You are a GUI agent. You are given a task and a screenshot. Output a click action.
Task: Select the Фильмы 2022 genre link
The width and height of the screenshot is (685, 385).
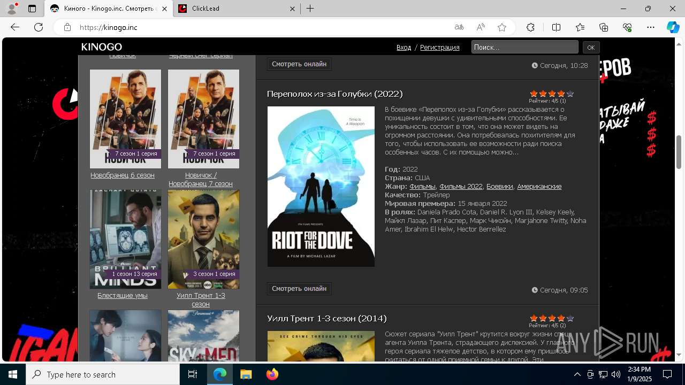[x=461, y=187]
